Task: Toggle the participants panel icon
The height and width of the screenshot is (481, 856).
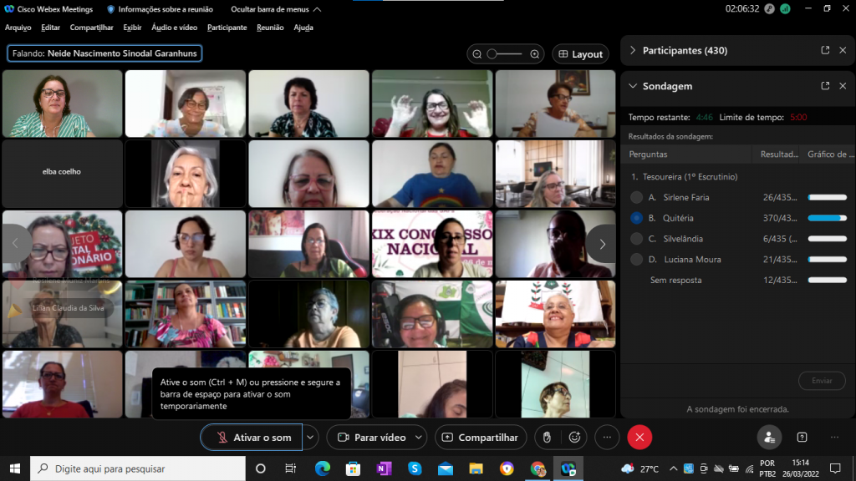Action: coord(769,437)
